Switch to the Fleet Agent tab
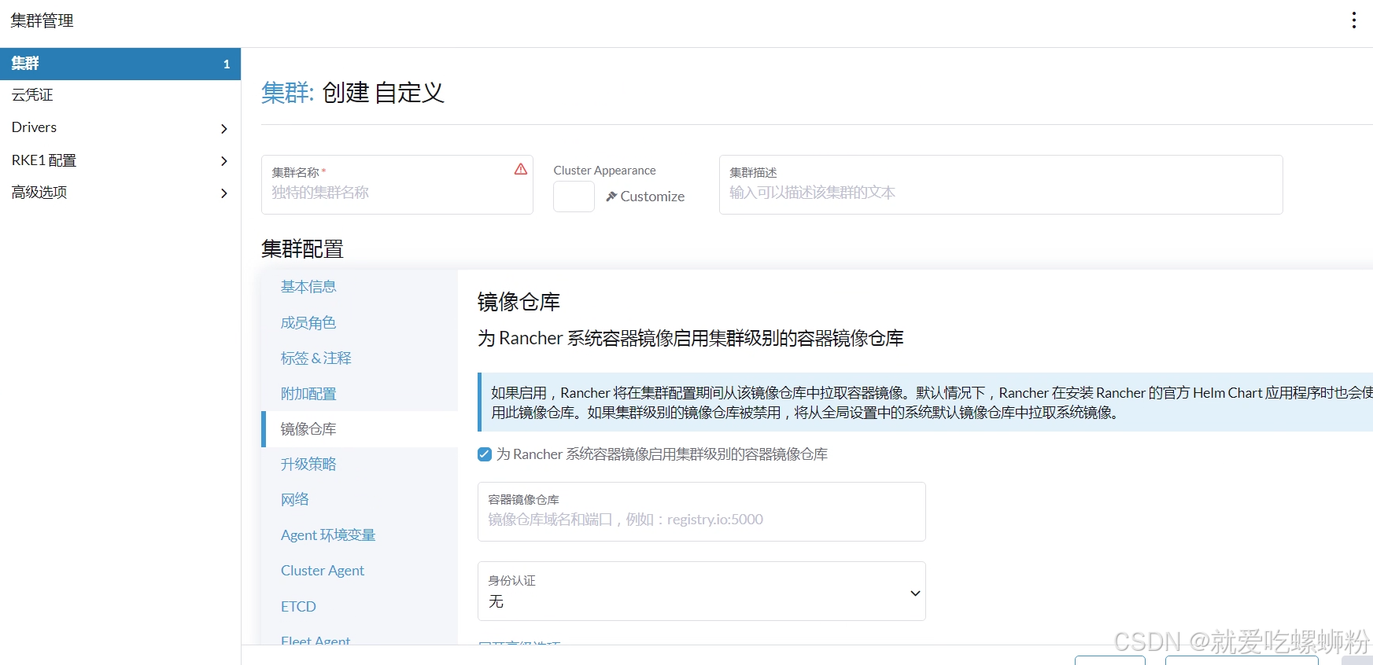 [x=316, y=639]
